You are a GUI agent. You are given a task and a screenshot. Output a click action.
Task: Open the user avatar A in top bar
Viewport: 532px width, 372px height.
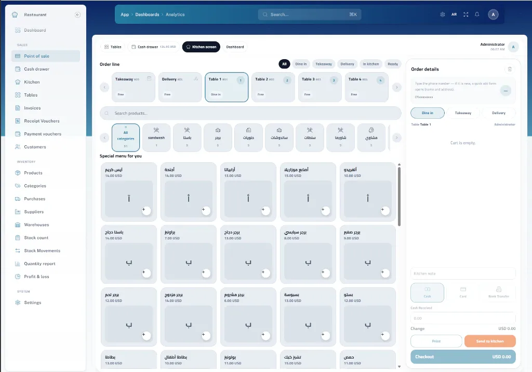[x=493, y=15]
